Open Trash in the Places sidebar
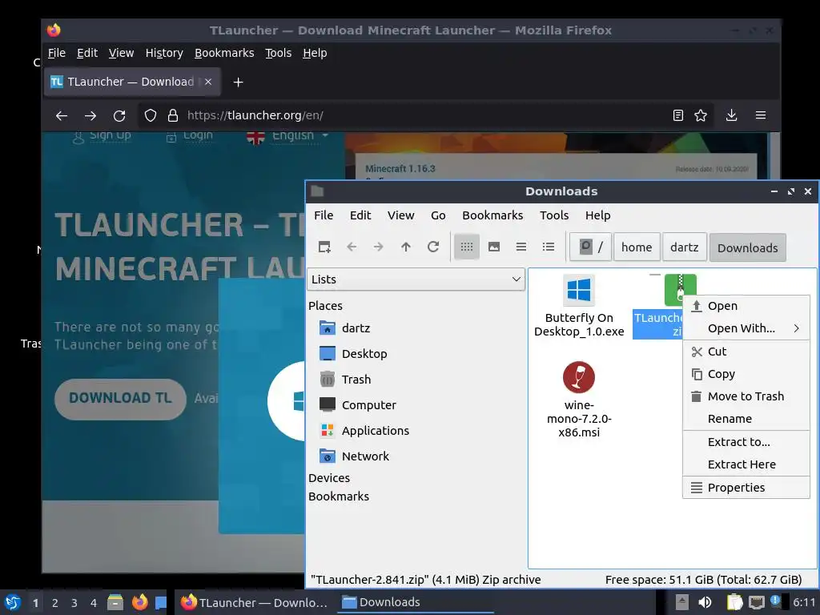 pyautogui.click(x=356, y=379)
